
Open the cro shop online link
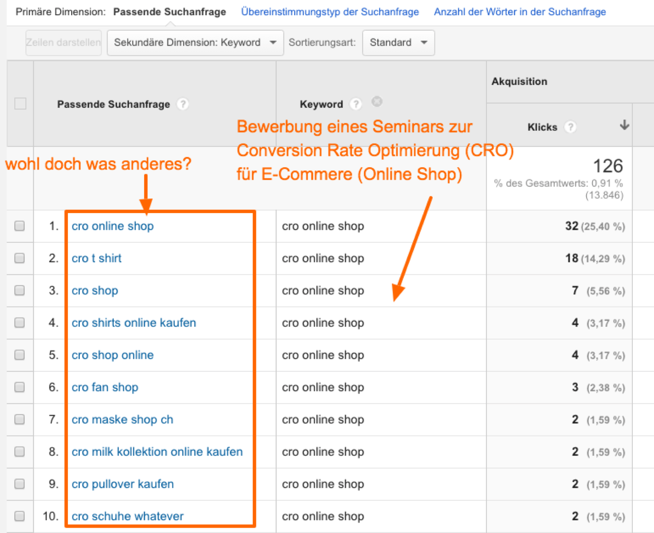pyautogui.click(x=112, y=355)
